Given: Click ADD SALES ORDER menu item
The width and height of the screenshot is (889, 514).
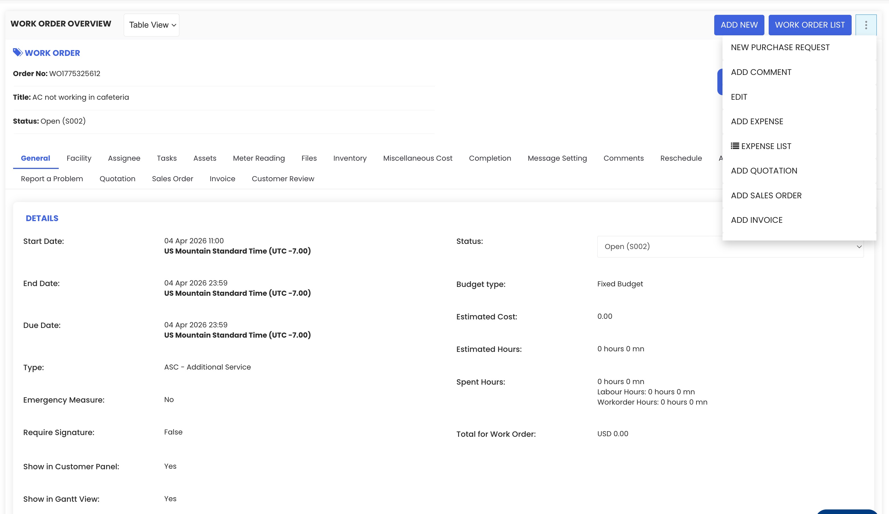Looking at the screenshot, I should pyautogui.click(x=766, y=195).
